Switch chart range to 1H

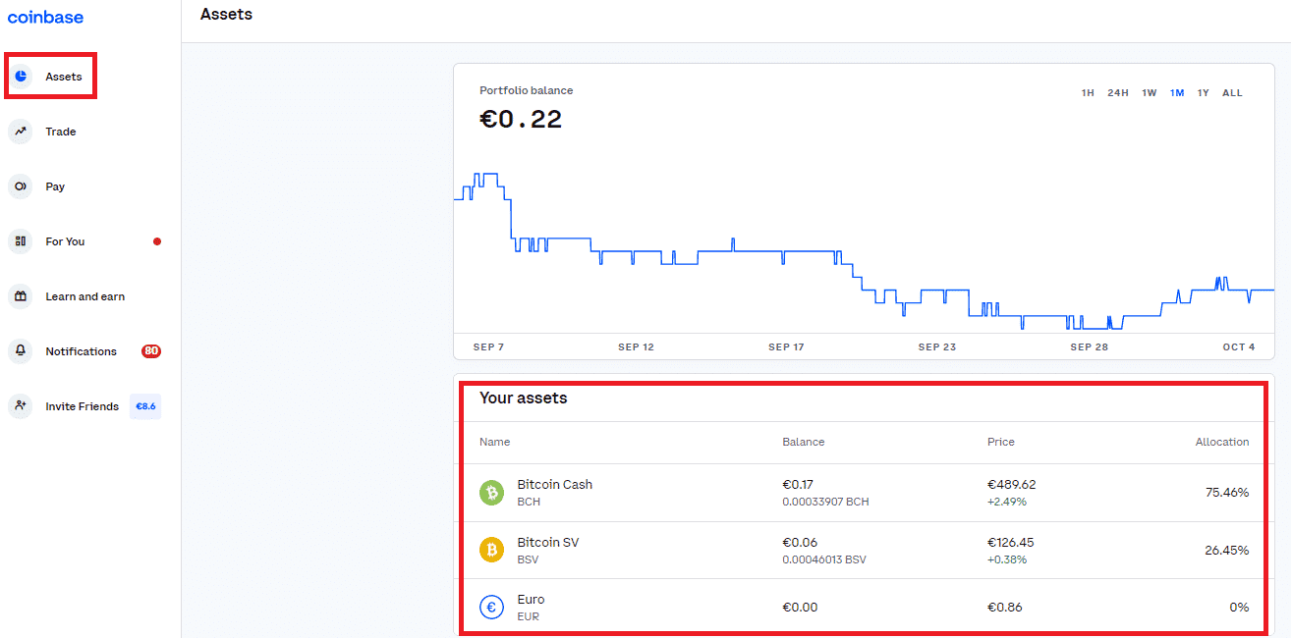[x=1088, y=93]
